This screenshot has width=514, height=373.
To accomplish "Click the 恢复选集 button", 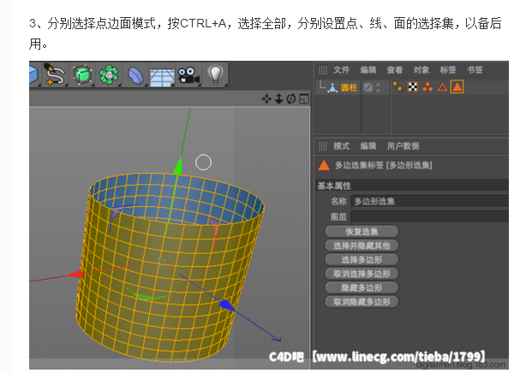I will coord(362,231).
